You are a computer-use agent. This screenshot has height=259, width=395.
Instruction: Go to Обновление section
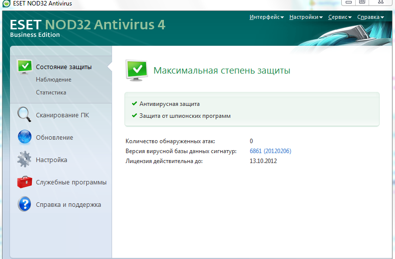54,138
